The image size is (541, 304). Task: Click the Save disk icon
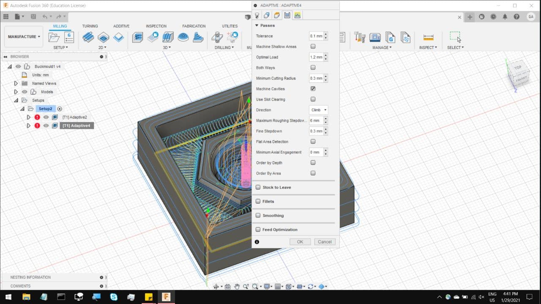click(33, 16)
